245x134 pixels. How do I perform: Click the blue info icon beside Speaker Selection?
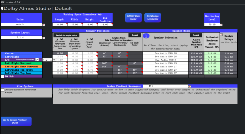click(x=146, y=36)
